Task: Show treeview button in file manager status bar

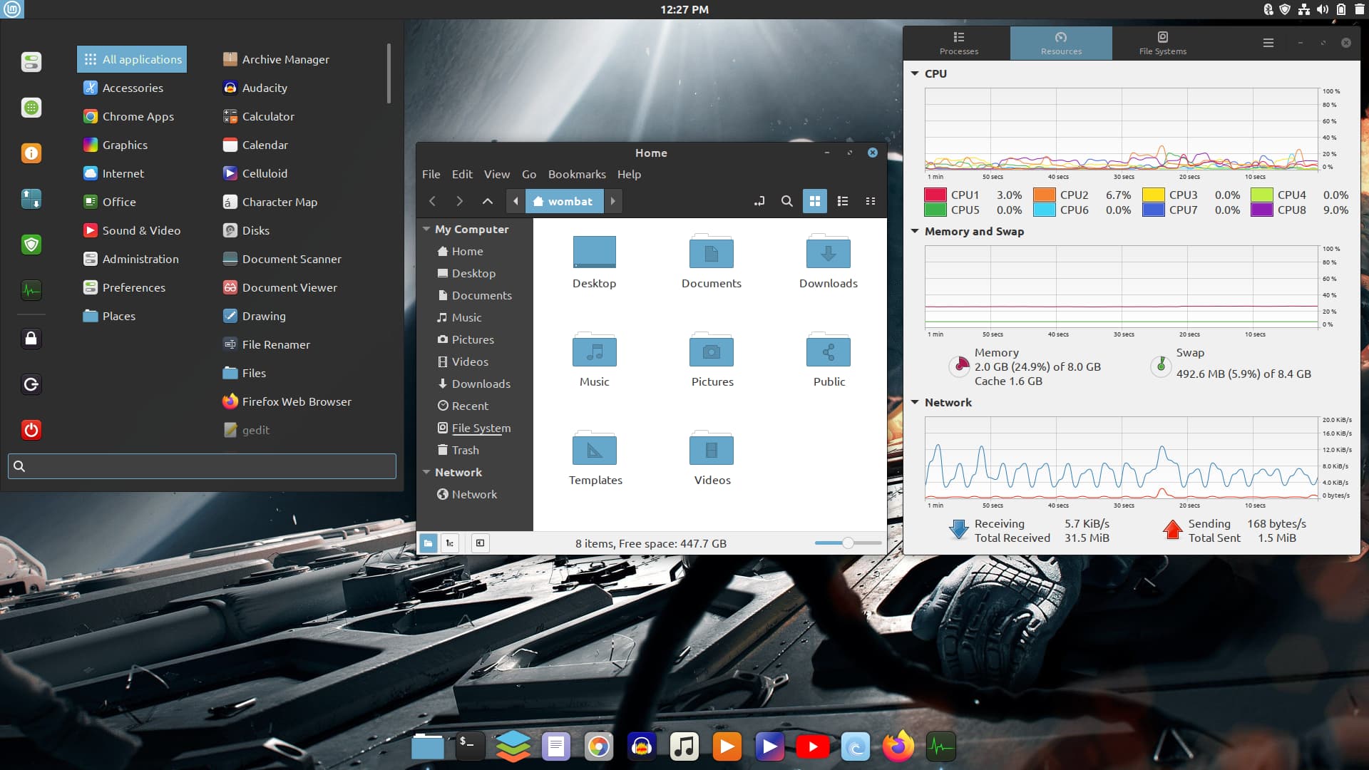Action: [x=449, y=543]
